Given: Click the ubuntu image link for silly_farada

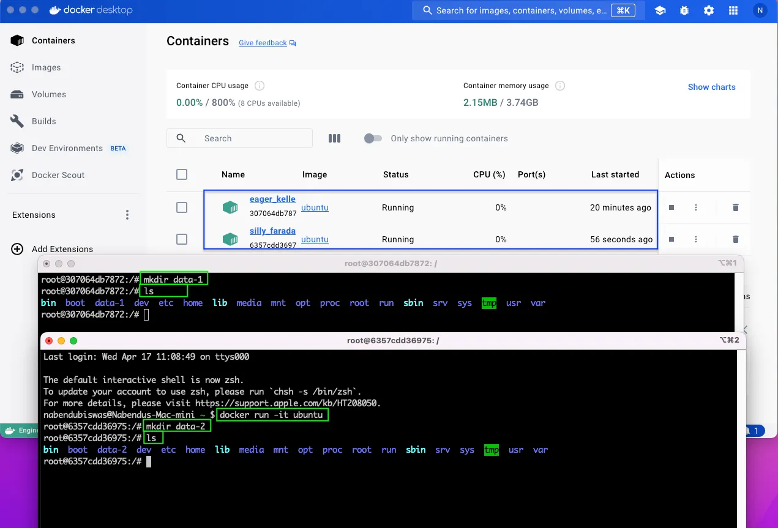Looking at the screenshot, I should coord(315,239).
